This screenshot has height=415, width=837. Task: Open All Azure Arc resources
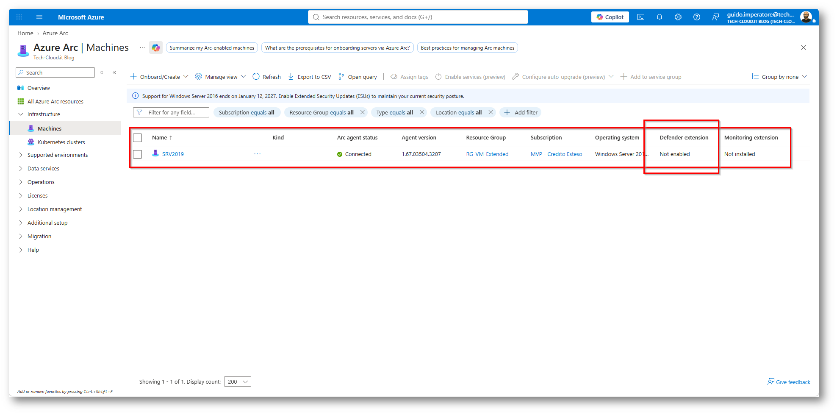(55, 101)
